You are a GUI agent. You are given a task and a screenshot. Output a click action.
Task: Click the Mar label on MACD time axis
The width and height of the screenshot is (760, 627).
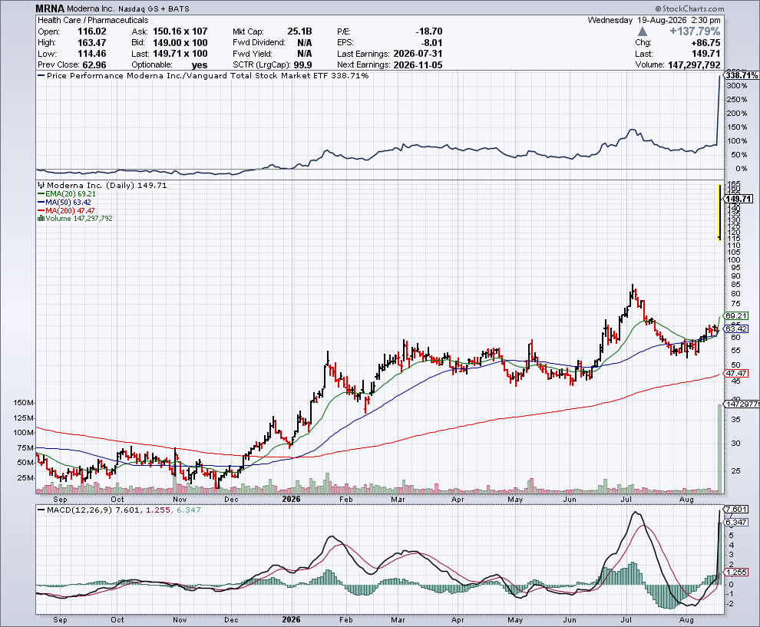point(398,620)
